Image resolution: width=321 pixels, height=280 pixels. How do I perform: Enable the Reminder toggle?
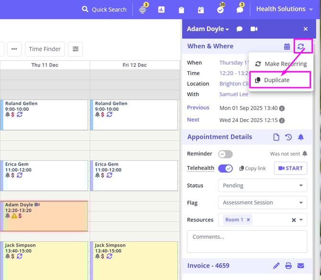[225, 154]
